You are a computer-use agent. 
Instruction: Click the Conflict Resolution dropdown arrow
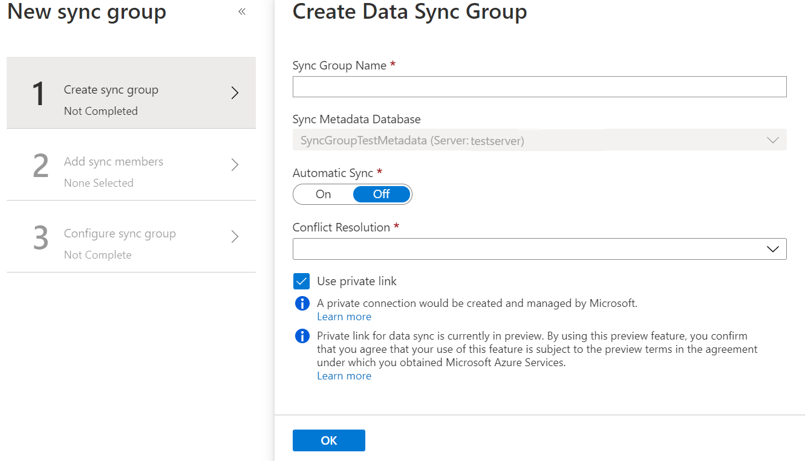(x=773, y=249)
